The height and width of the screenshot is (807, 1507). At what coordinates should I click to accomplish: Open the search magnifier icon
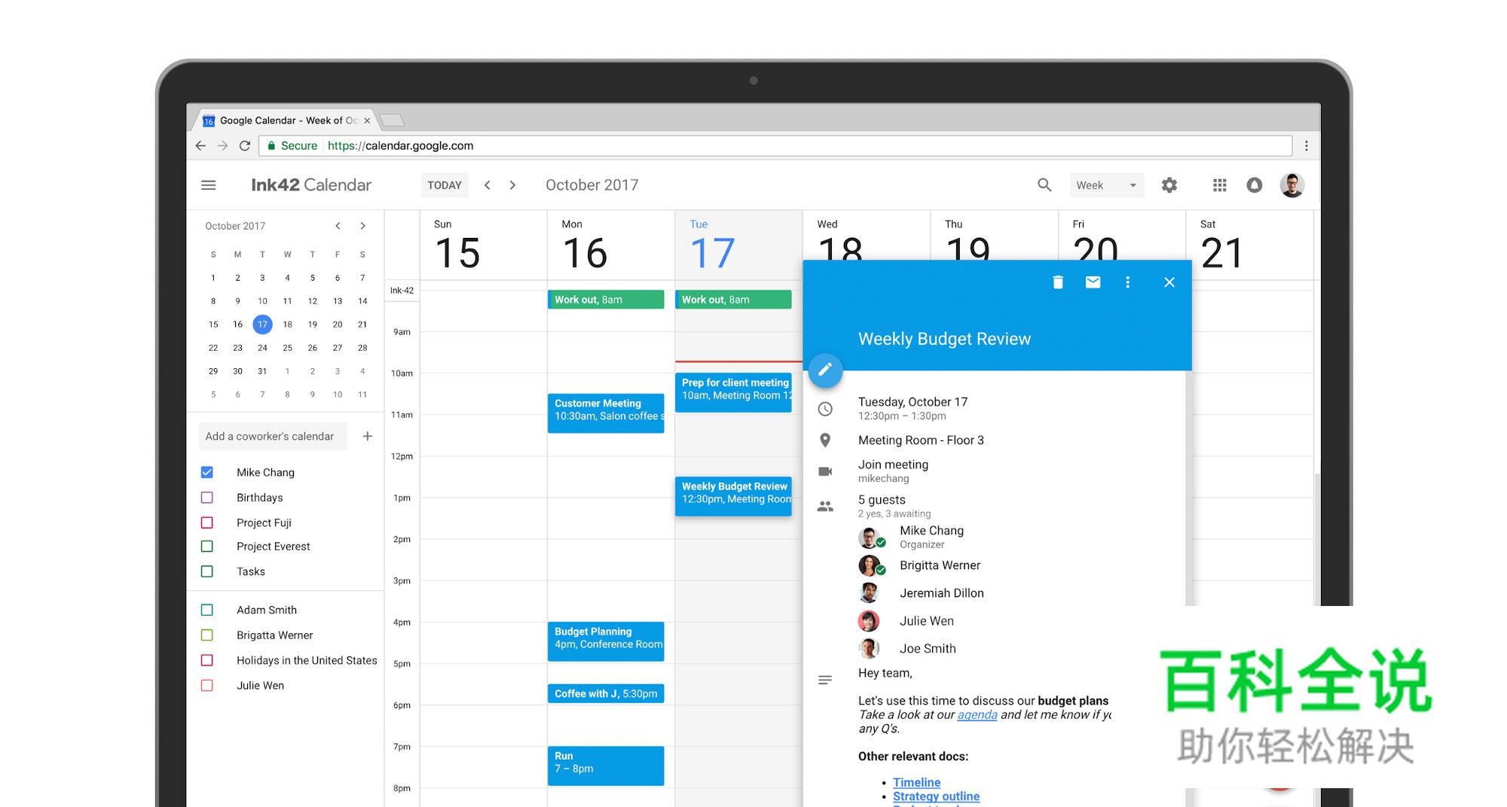point(1044,185)
